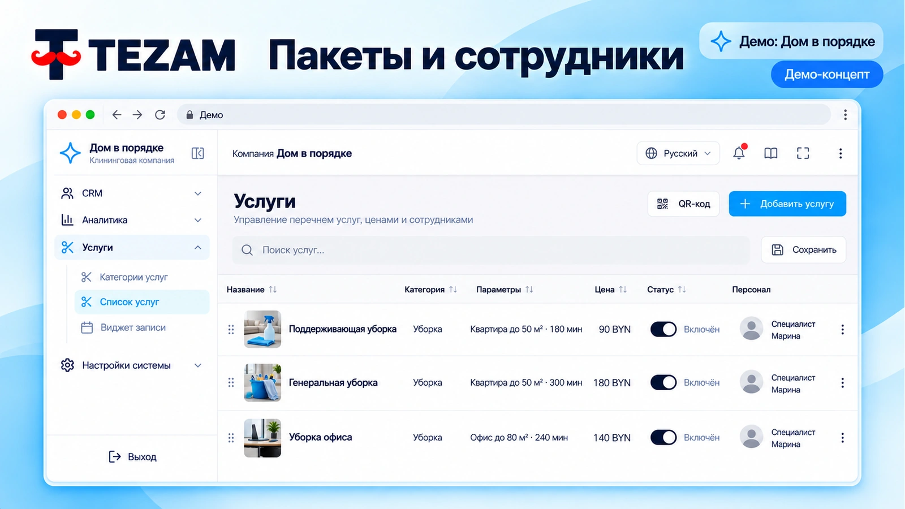Open notifications bell icon
This screenshot has height=509, width=905.
point(739,153)
